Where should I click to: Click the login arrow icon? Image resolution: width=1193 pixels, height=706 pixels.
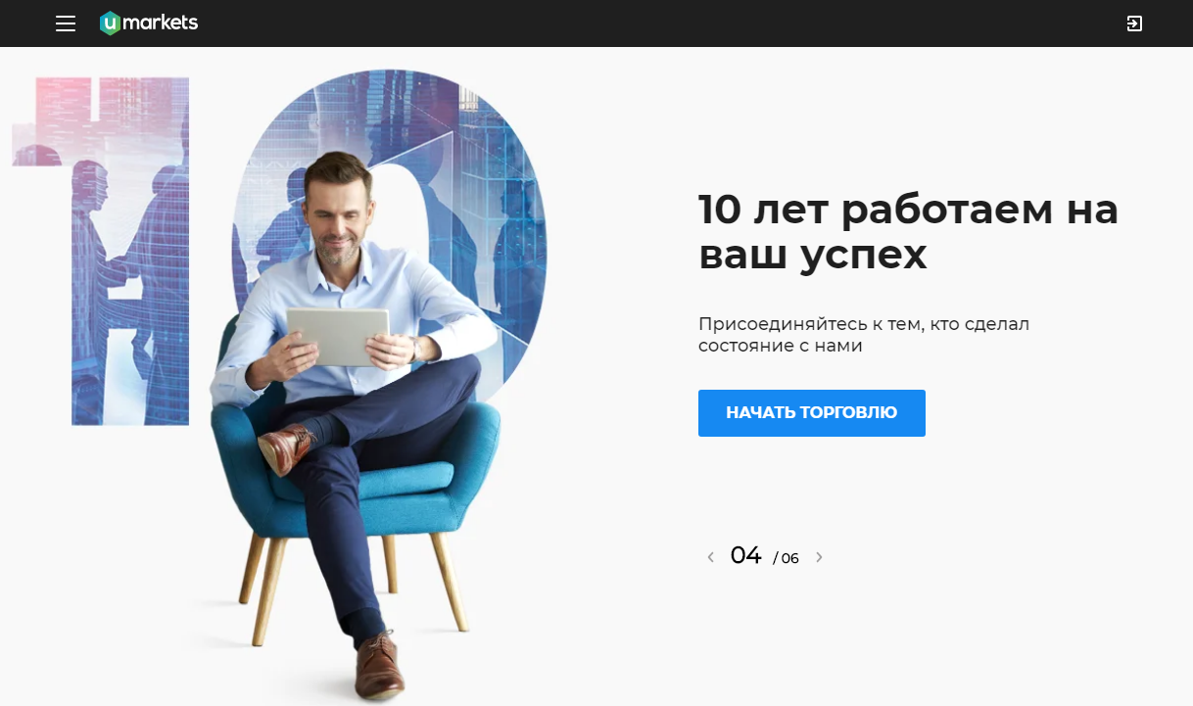coord(1134,24)
